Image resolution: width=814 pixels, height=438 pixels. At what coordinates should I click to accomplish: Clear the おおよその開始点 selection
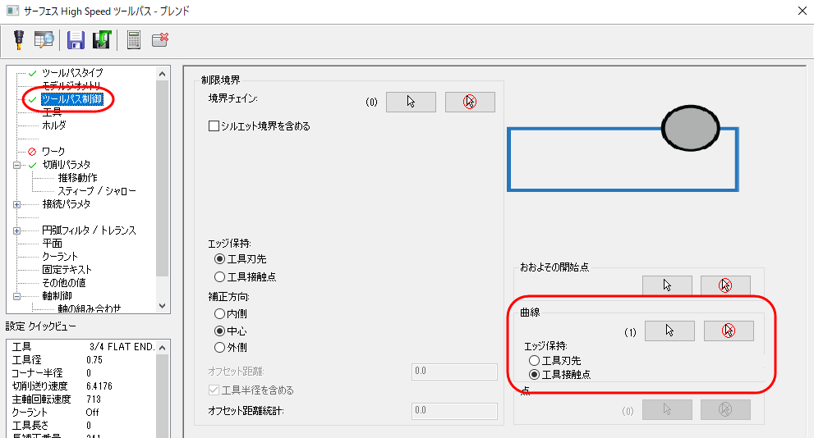(x=725, y=285)
